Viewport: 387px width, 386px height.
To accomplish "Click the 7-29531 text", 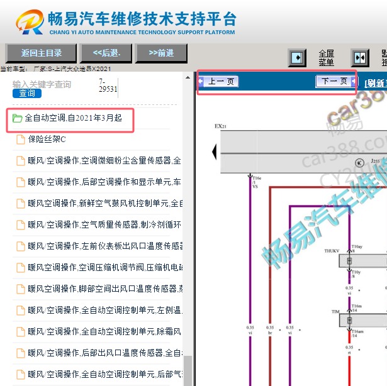I will (108, 85).
